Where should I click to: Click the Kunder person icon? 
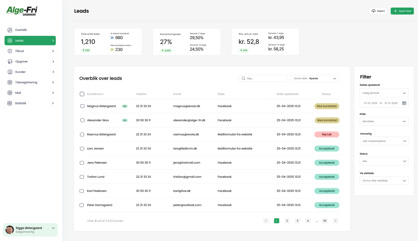[x=10, y=72]
